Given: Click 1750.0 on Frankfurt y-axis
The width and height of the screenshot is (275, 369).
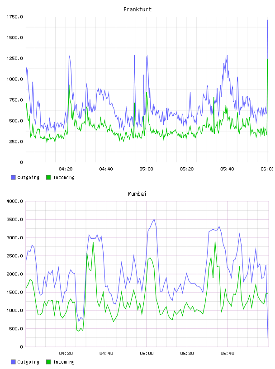Looking at the screenshot, I should [14, 17].
